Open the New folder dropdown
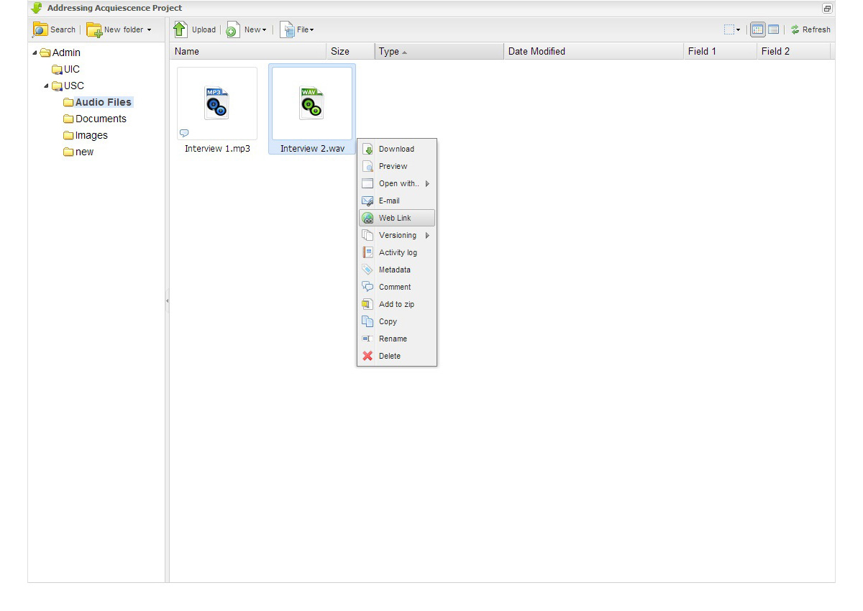This screenshot has width=863, height=611. click(120, 29)
